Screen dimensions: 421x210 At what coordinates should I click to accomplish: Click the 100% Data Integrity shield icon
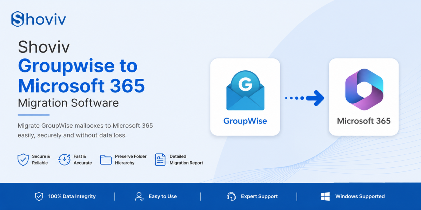[x=39, y=196]
